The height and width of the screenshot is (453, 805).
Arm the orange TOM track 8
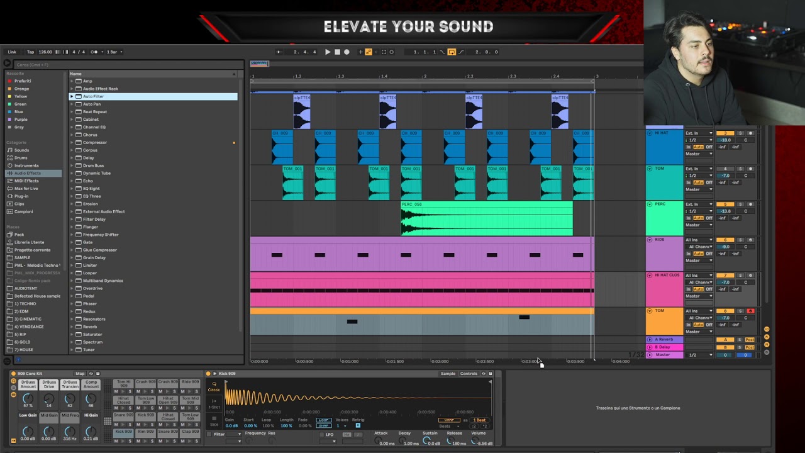(x=750, y=311)
